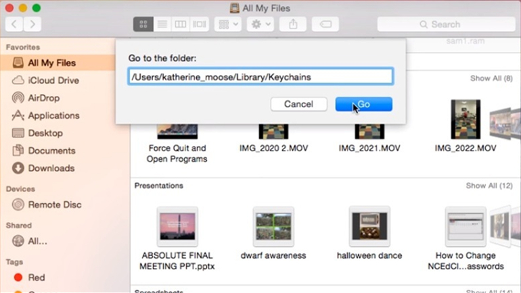Select dwarf awareness presentation thumbnail

(x=273, y=227)
